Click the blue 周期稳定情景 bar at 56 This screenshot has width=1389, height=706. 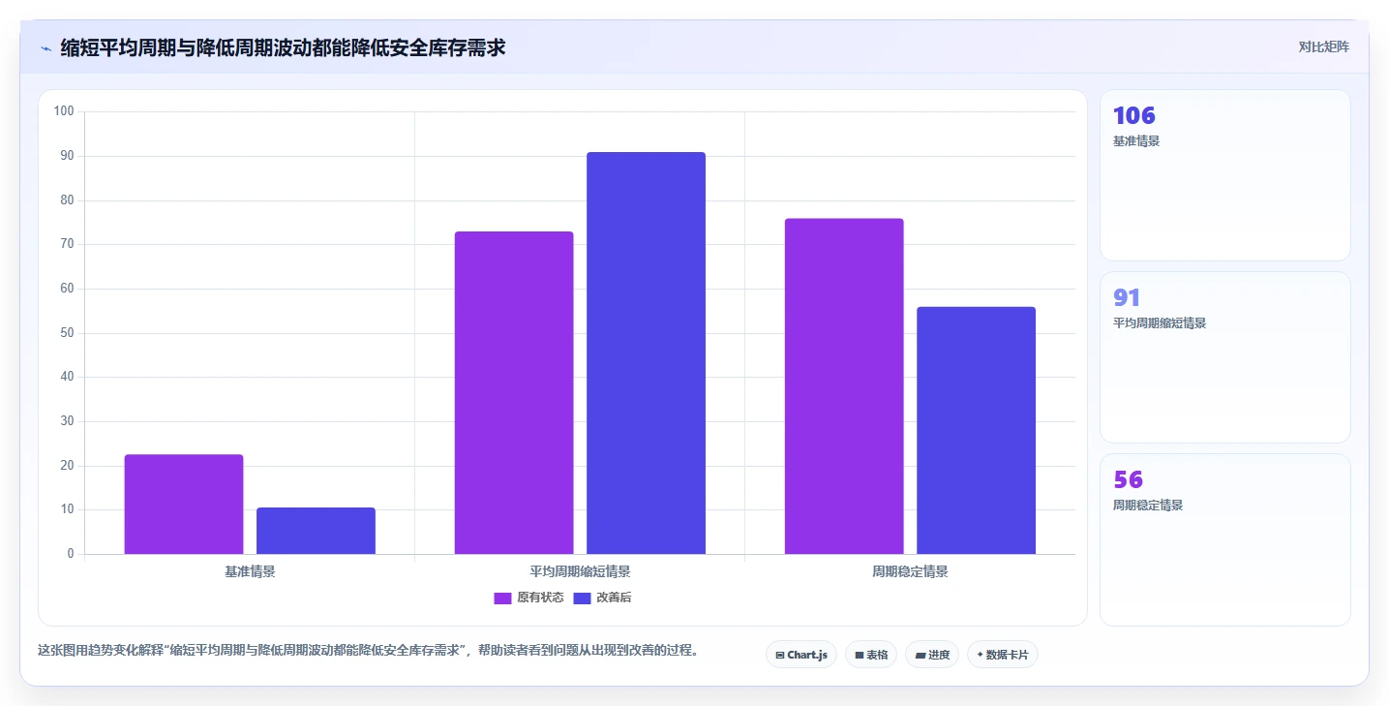click(976, 430)
